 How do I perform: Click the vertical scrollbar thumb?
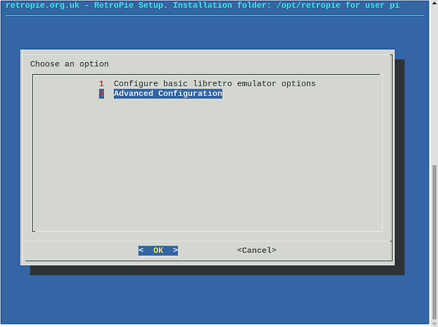tap(434, 242)
